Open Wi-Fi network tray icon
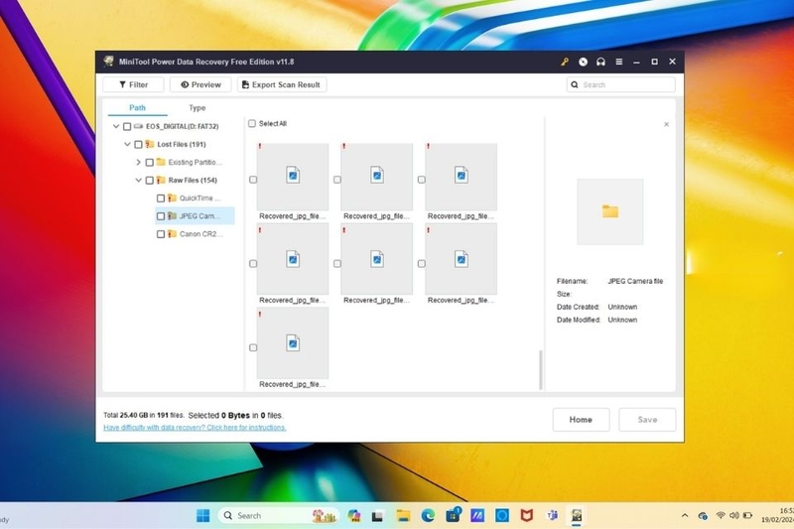This screenshot has height=529, width=794. pos(721,516)
